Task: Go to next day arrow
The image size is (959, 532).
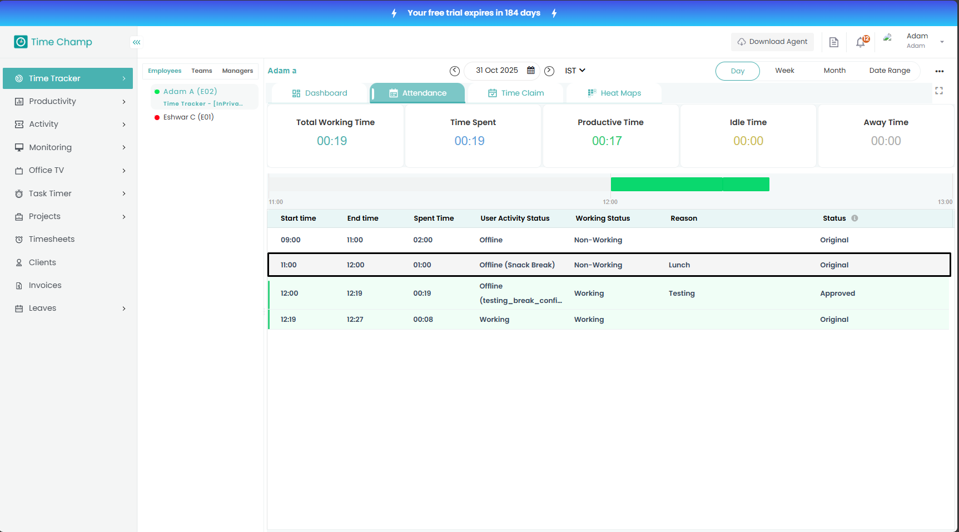Action: [x=549, y=71]
